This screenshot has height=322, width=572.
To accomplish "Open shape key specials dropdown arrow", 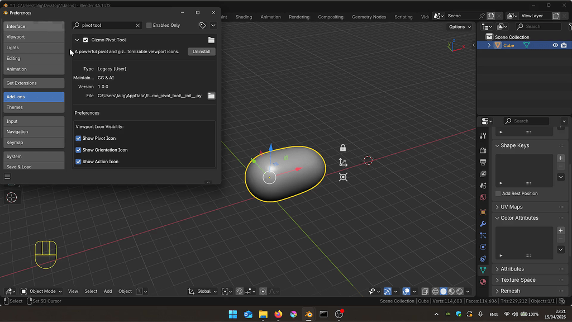I will click(561, 177).
